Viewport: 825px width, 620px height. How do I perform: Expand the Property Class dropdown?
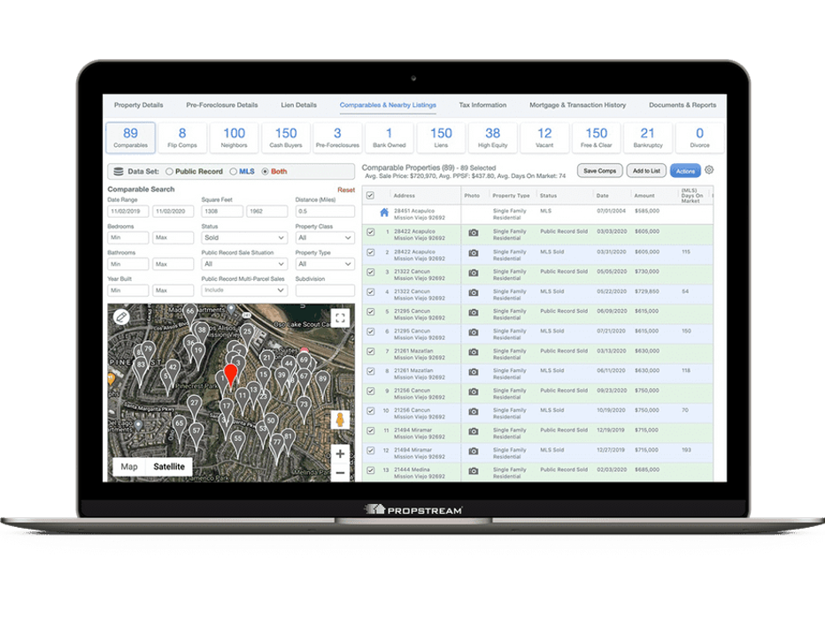point(325,238)
